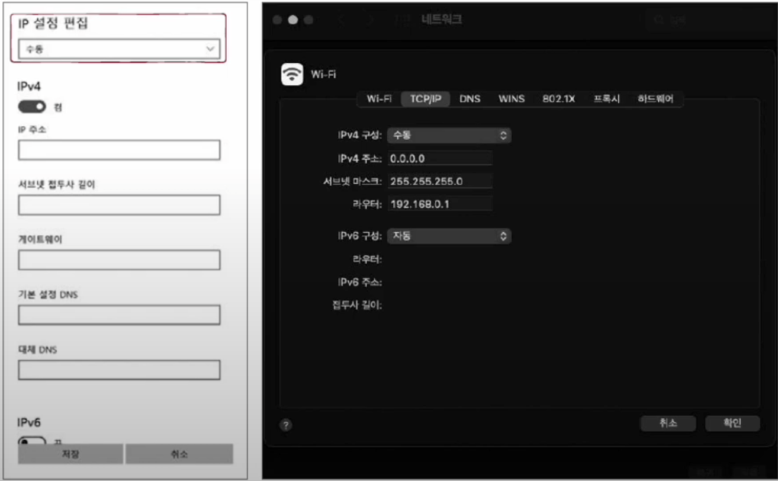Click the Wi-Fi icon in the macOS network panel
This screenshot has width=778, height=481.
click(x=292, y=75)
